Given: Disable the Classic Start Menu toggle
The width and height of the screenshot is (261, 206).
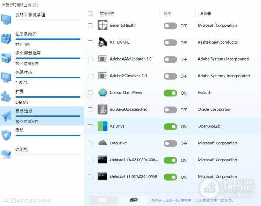Looking at the screenshot, I should click(x=170, y=93).
